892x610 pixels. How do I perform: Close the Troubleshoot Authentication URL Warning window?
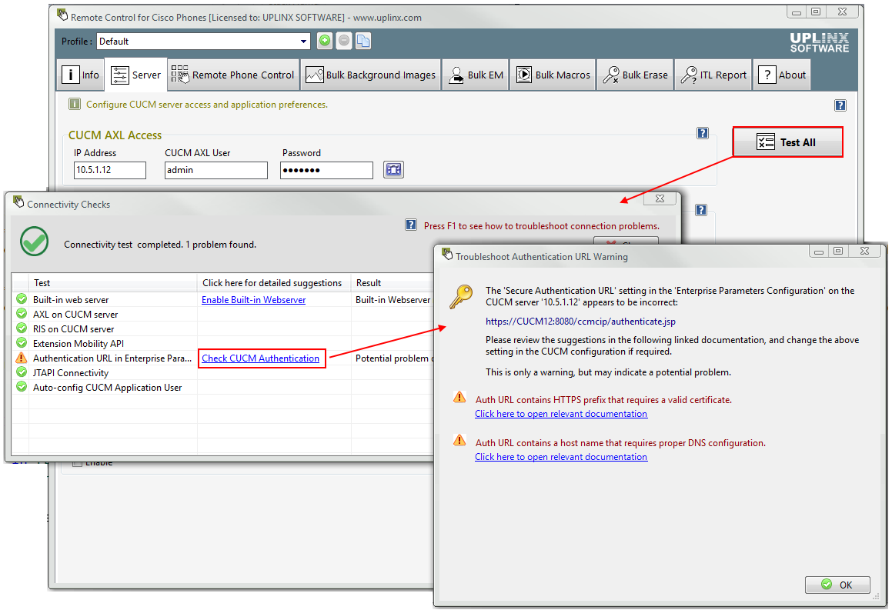point(864,251)
